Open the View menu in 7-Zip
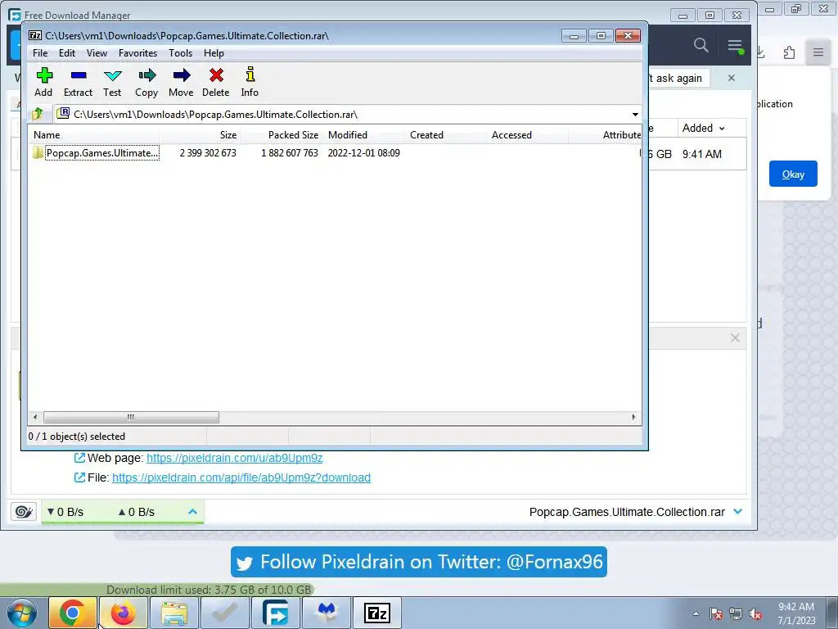 click(x=97, y=53)
